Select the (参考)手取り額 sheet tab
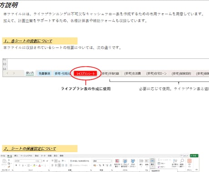 pos(110,73)
